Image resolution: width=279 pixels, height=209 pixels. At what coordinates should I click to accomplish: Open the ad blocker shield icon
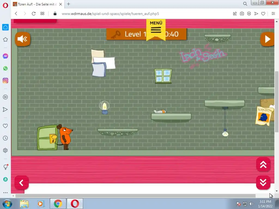tap(249, 14)
